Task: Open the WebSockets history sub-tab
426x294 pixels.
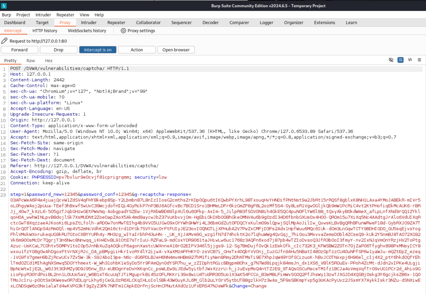Action: 87,31
